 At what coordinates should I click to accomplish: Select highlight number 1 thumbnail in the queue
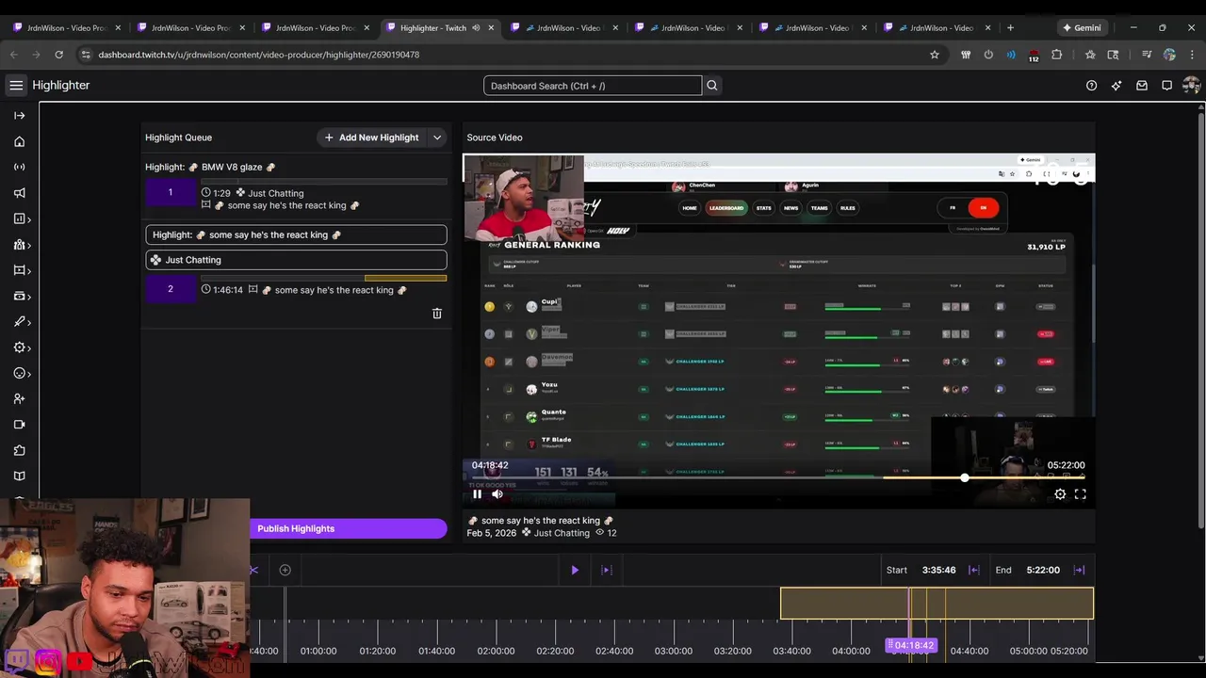coord(171,193)
